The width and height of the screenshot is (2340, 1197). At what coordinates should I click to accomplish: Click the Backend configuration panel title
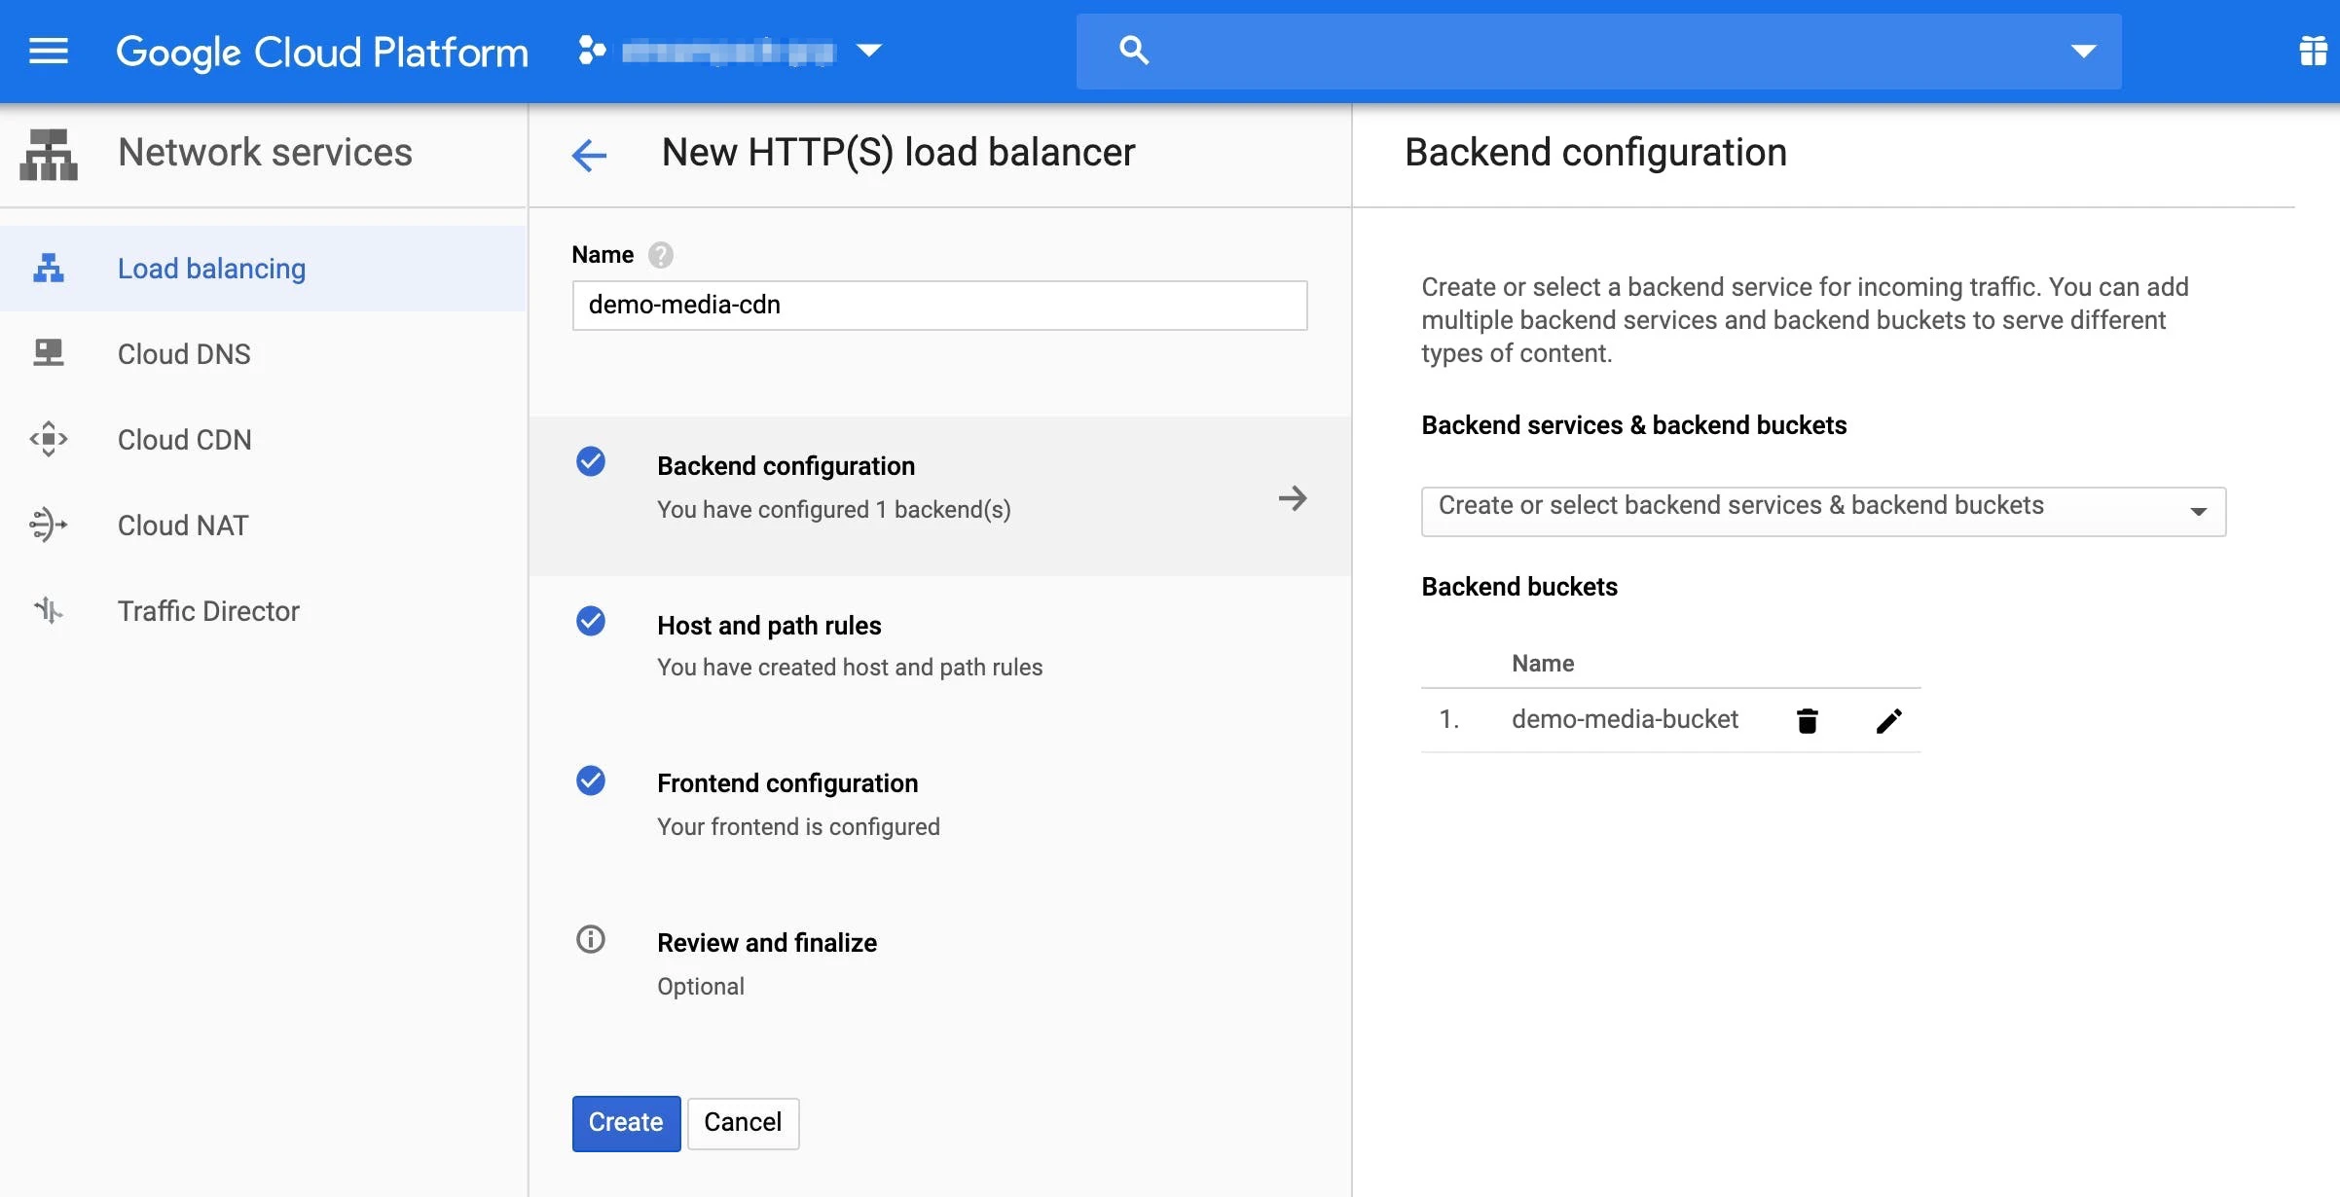tap(1595, 153)
